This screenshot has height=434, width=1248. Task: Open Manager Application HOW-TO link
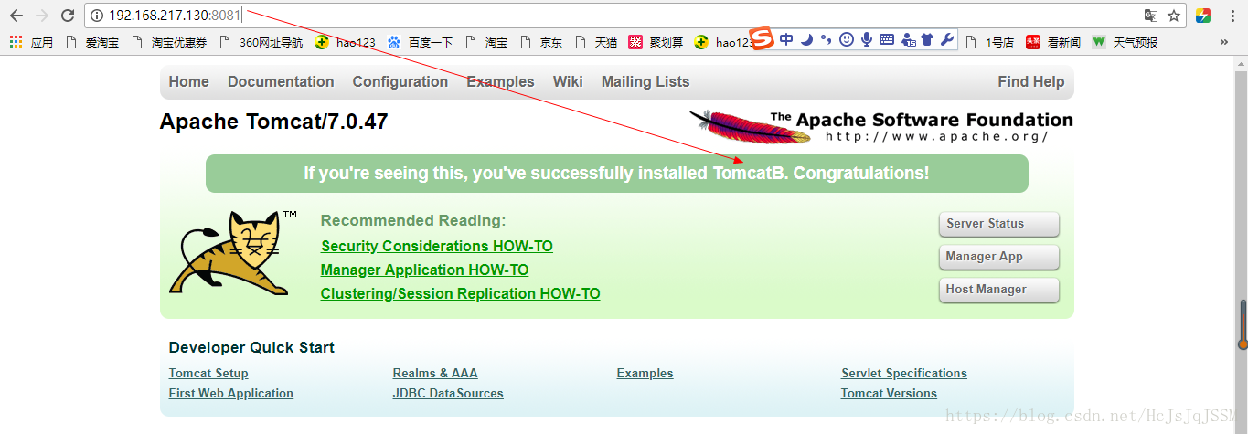(424, 270)
